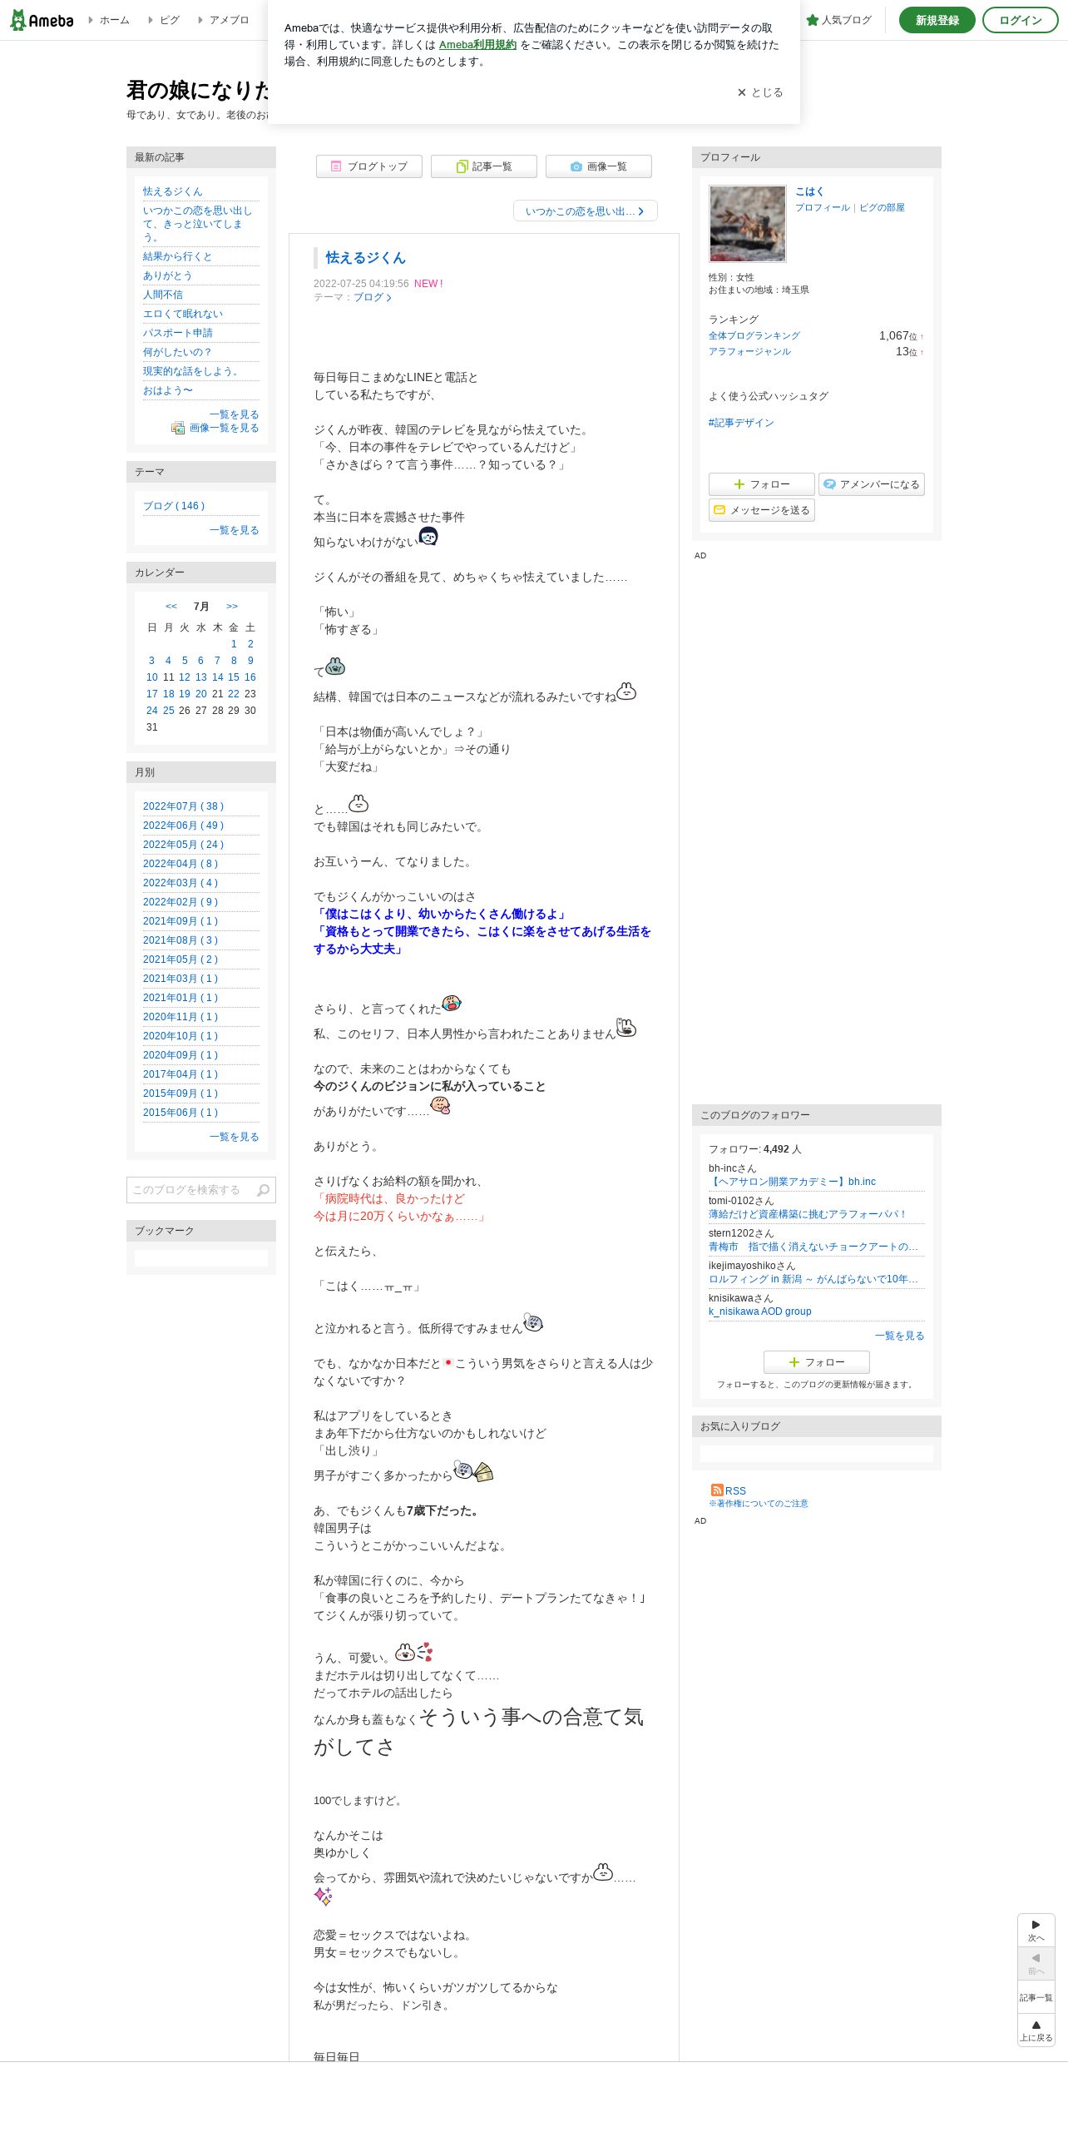This screenshot has width=1068, height=2137.
Task: Open follower blog k_nisikawa AOD group
Action: click(x=760, y=1311)
